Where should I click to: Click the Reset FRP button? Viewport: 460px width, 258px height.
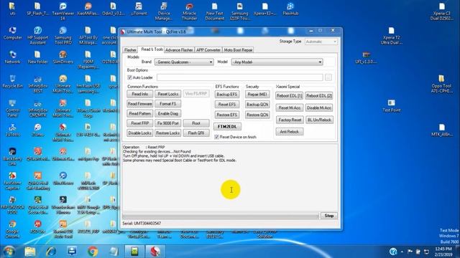[x=140, y=123]
